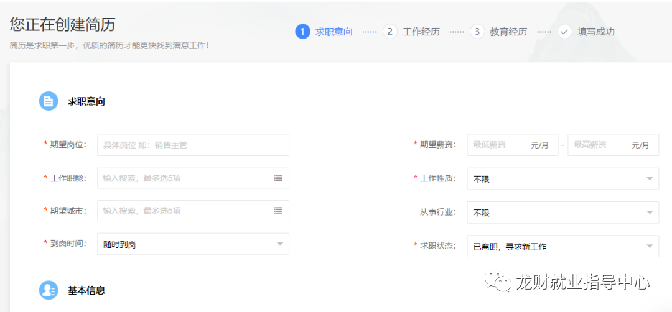This screenshot has height=312, width=672.
Task: Open the 从事行业 dropdown
Action: point(562,213)
